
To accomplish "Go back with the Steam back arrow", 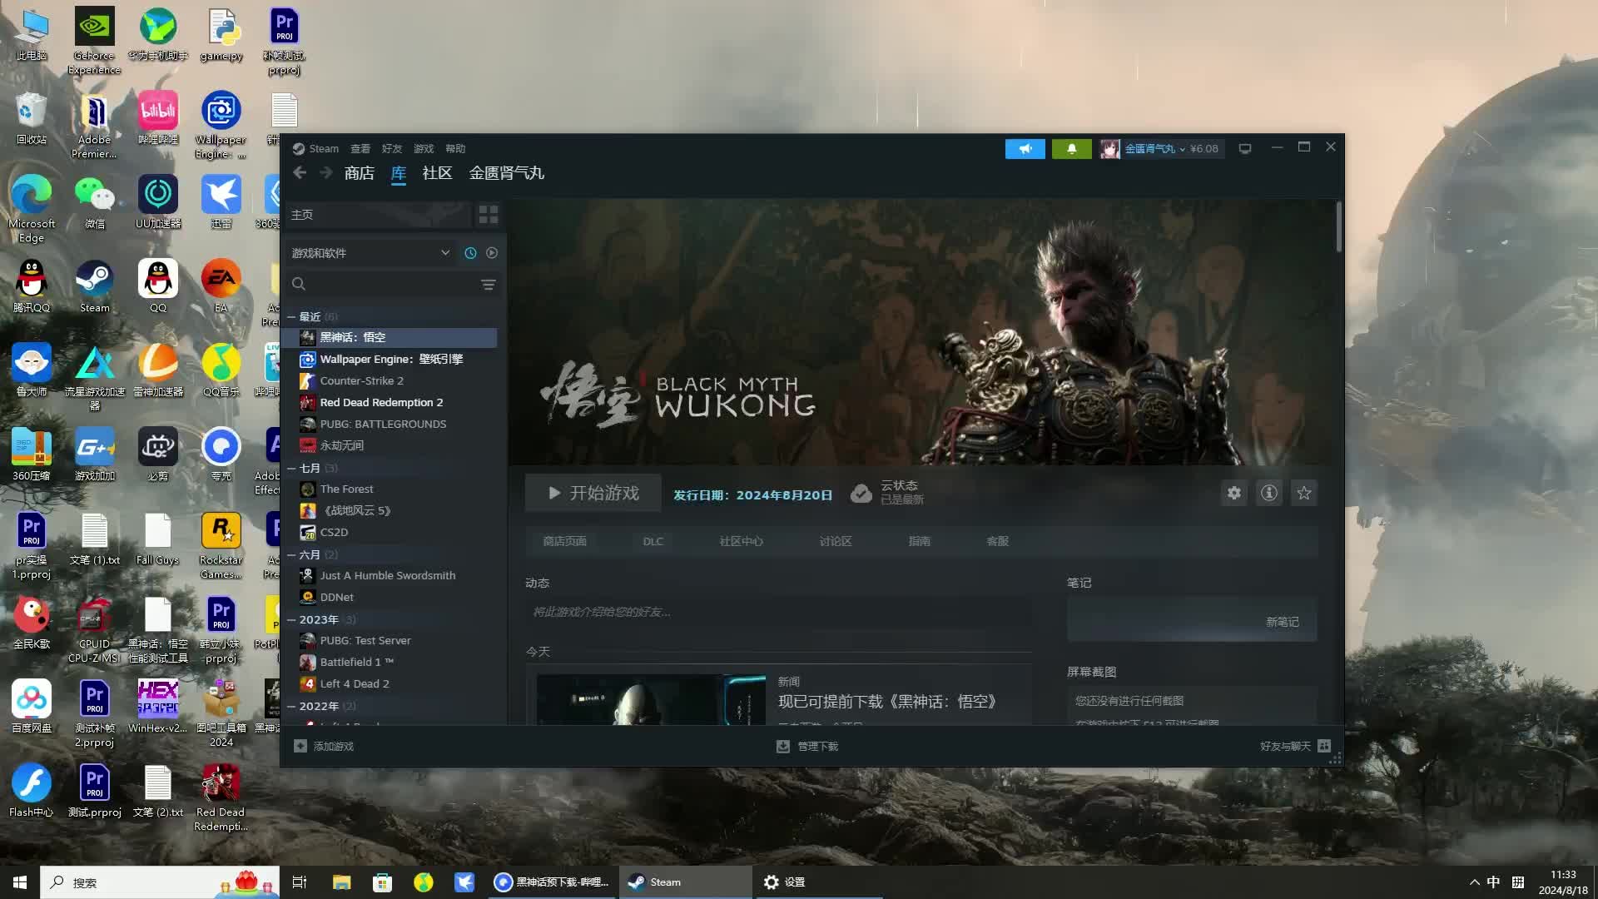I will click(300, 172).
